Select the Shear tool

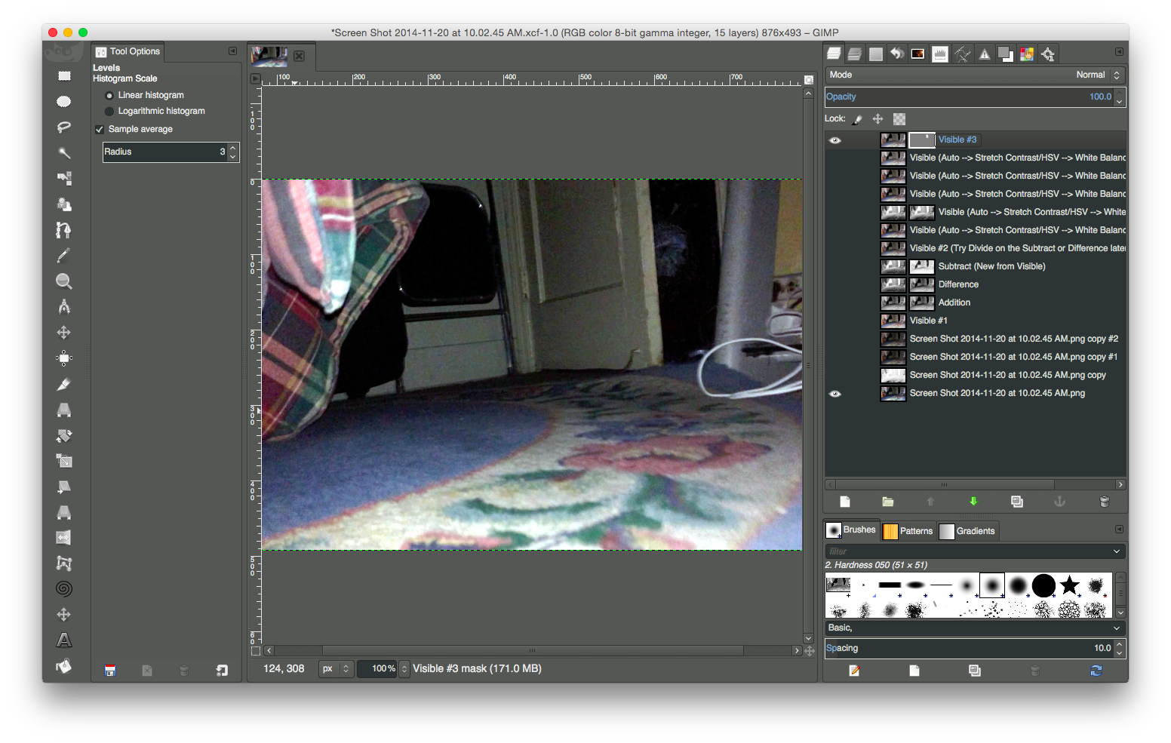pos(64,486)
